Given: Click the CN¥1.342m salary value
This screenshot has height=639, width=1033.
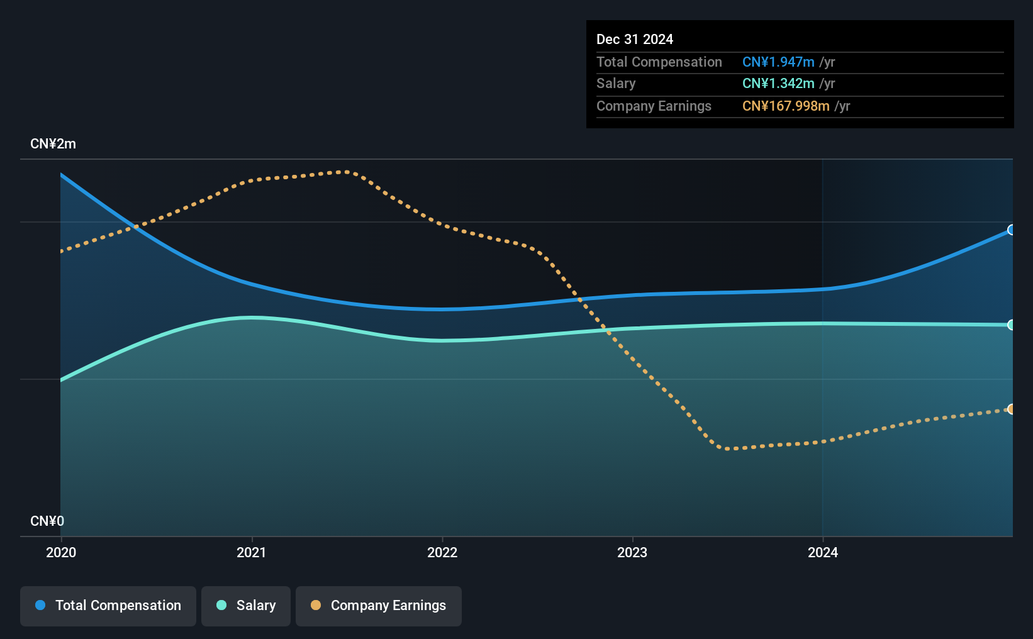Looking at the screenshot, I should point(778,84).
